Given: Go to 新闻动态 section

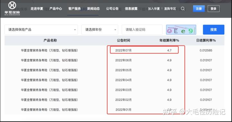Looking at the screenshot, I should (93, 9).
